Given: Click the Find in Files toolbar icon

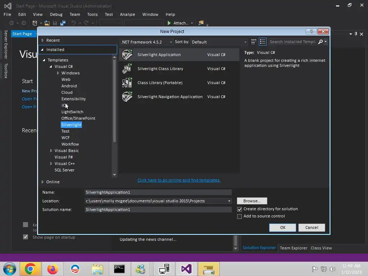Looking at the screenshot, I should click(201, 23).
